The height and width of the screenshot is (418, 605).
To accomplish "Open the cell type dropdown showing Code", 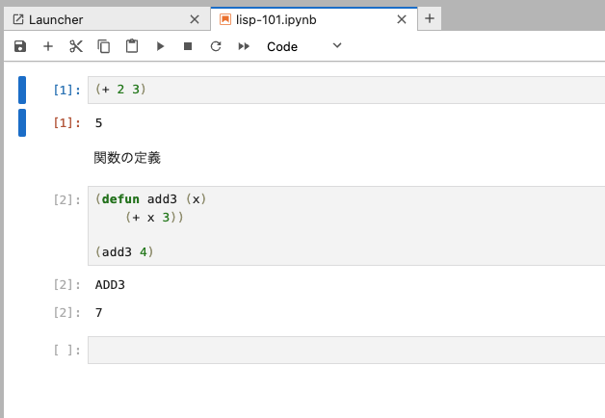I will point(304,46).
